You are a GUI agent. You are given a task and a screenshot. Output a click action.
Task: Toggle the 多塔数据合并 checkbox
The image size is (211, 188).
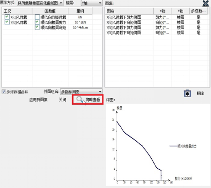(x=4, y=92)
